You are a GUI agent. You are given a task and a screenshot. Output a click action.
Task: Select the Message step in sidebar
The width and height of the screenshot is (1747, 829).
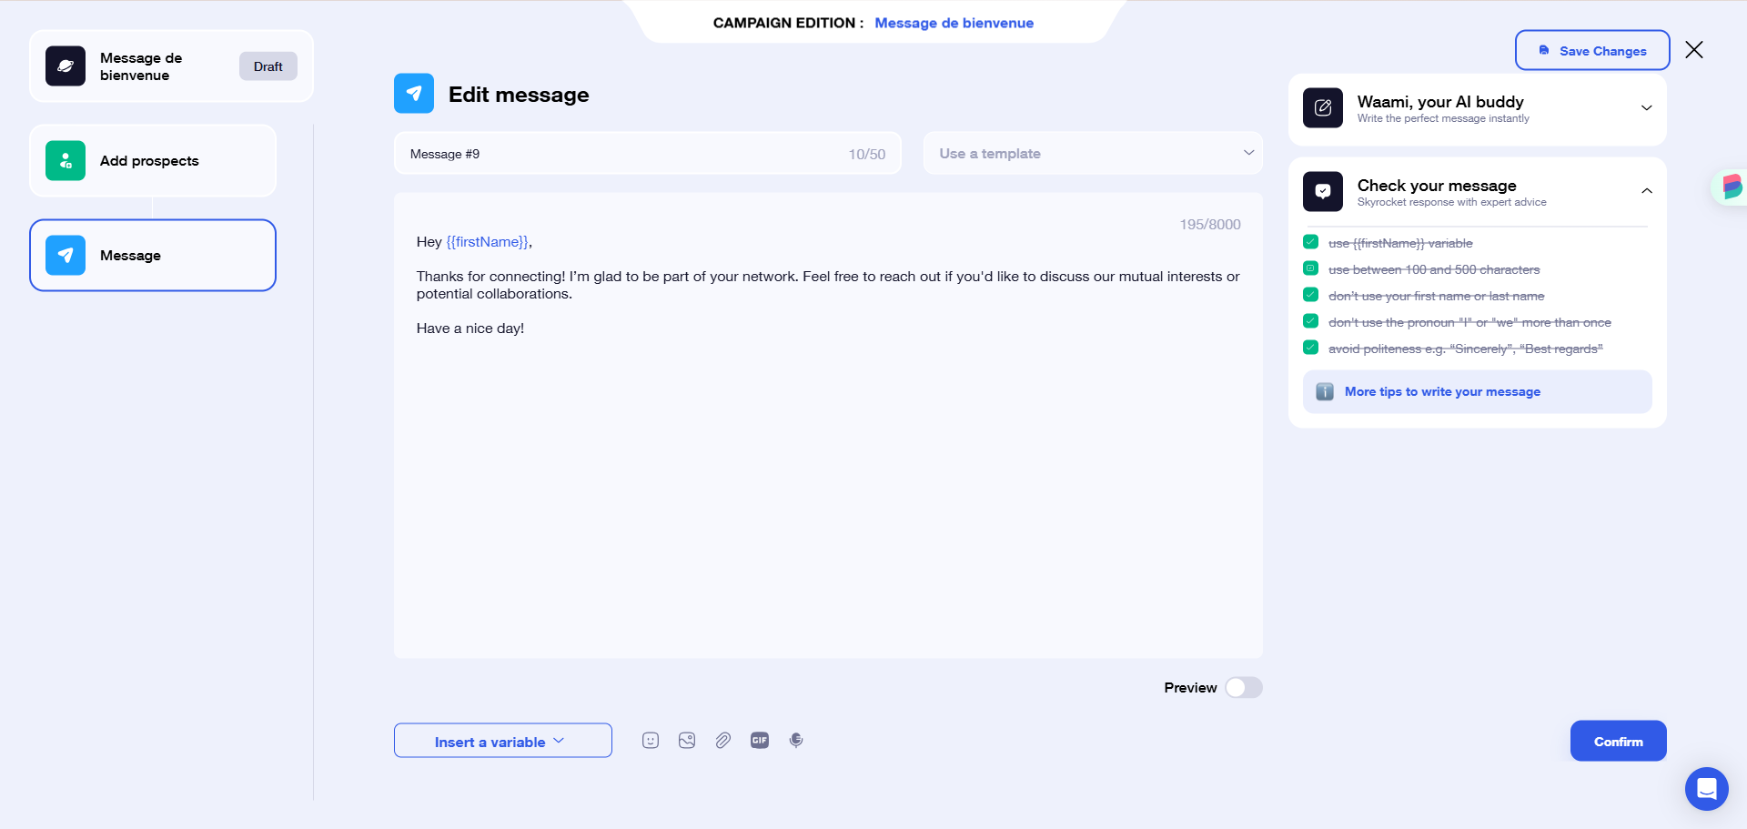[x=152, y=255]
